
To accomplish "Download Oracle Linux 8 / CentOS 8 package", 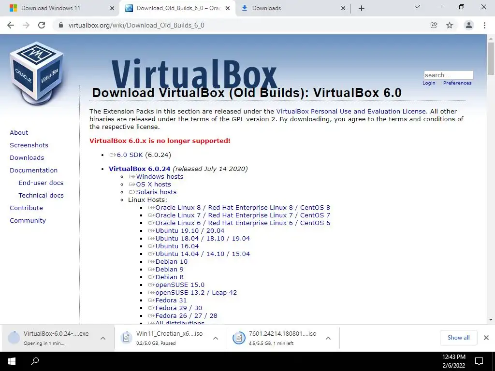I will click(239, 208).
